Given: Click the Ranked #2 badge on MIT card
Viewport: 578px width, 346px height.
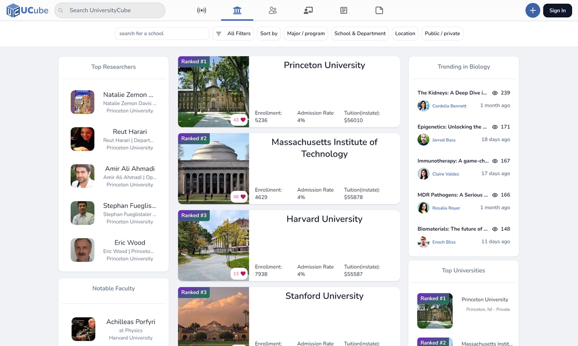Looking at the screenshot, I should 194,138.
